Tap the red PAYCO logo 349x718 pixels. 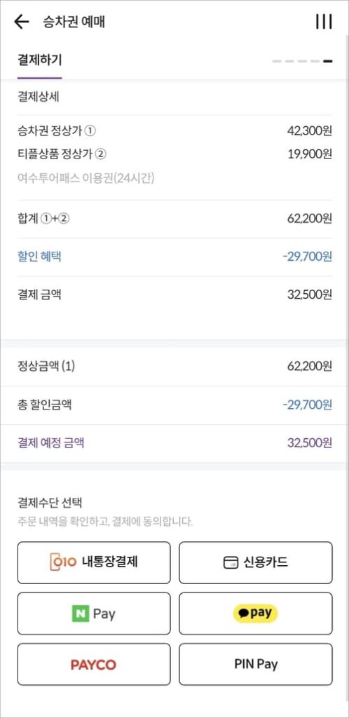tap(93, 665)
